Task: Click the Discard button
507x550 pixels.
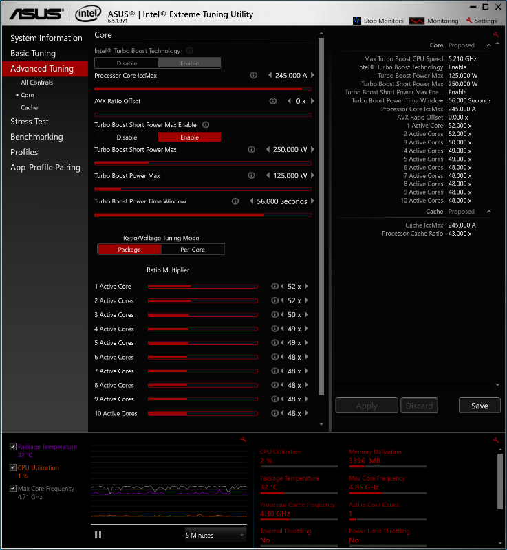Action: [x=419, y=406]
